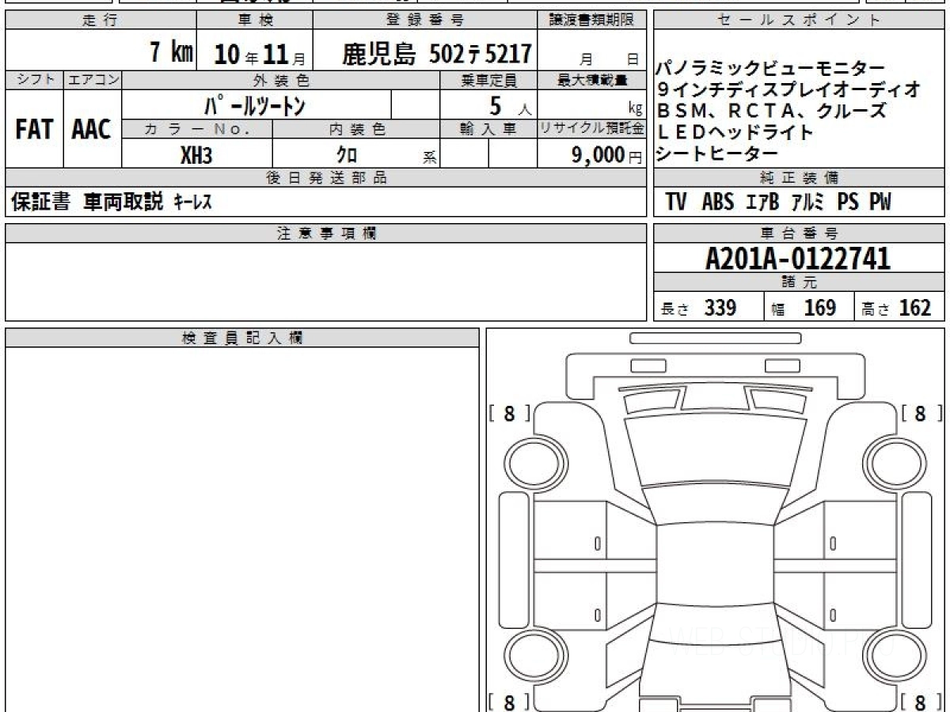Click the top-right [8] tire rating marker
Screen dimensions: 950x712
[x=920, y=413]
